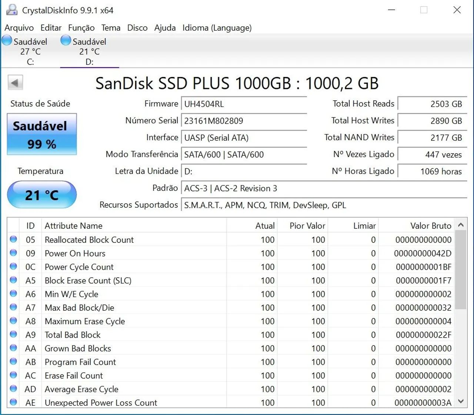Click the ID column header

tap(30, 225)
